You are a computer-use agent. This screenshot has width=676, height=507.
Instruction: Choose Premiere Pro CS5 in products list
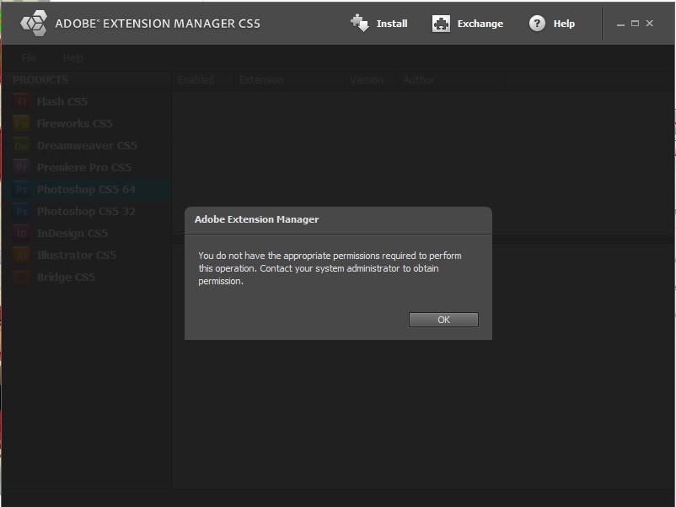pos(84,167)
